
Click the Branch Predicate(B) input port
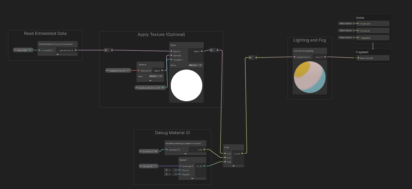tap(180, 166)
